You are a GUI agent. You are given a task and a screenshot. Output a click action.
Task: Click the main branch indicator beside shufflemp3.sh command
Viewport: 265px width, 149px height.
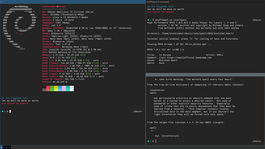[x=257, y=20]
